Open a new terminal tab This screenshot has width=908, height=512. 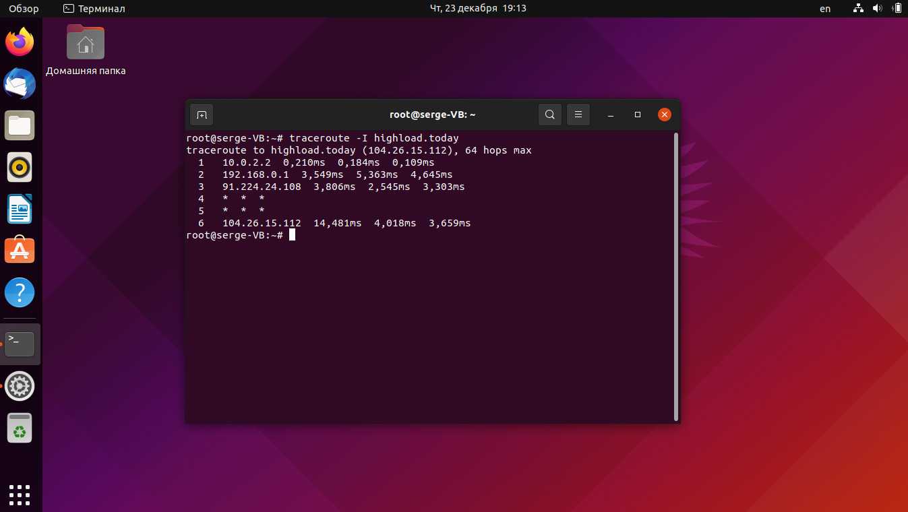(x=202, y=115)
